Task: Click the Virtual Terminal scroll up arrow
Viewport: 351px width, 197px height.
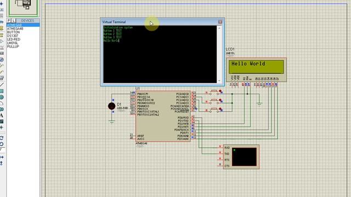Action: (x=219, y=28)
